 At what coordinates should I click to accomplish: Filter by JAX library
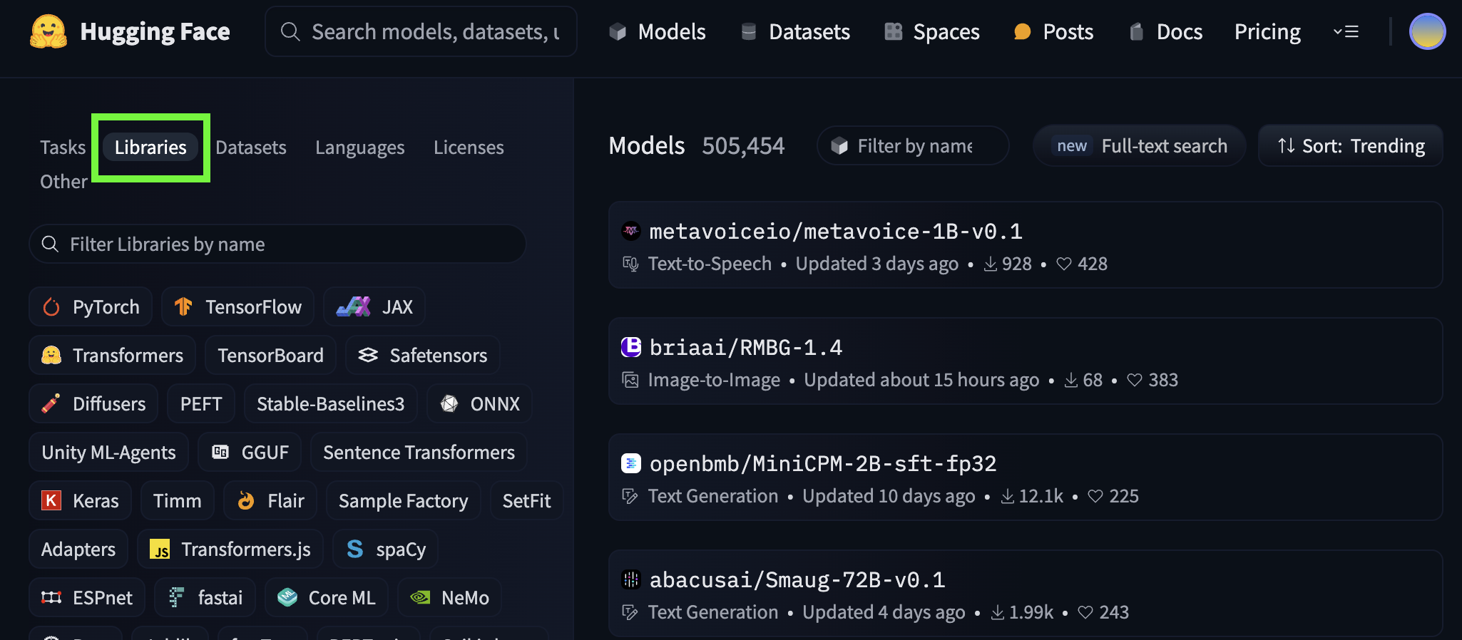tap(374, 307)
